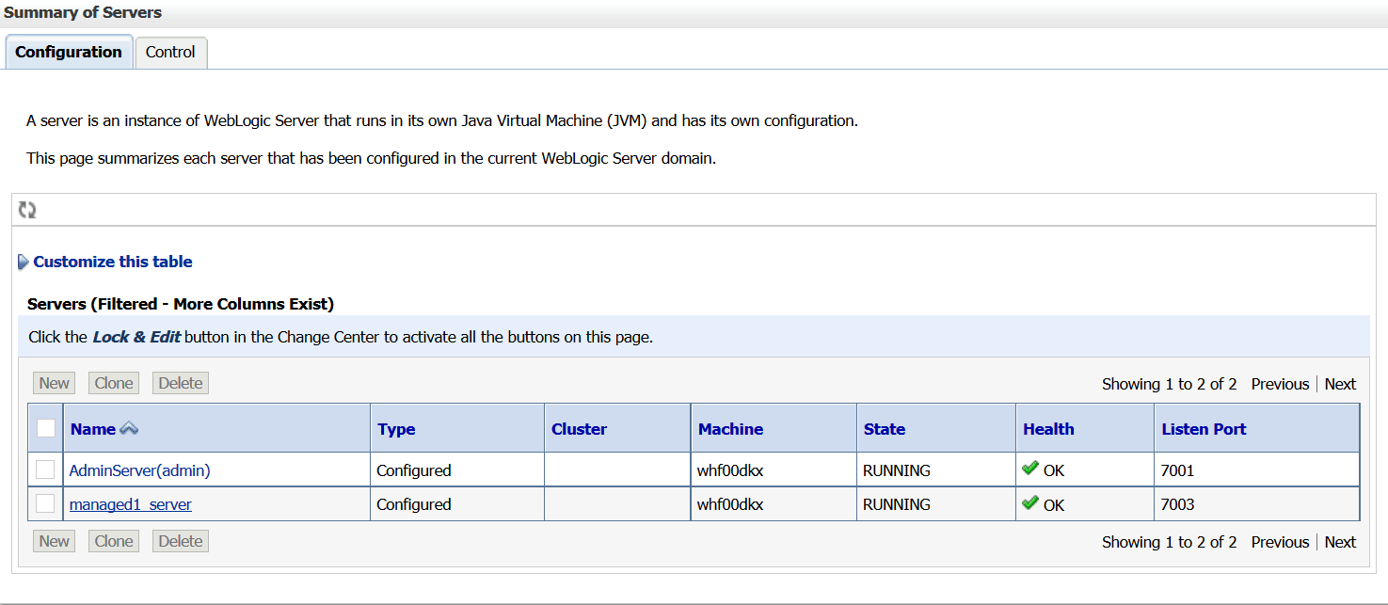Click the Name column sort icon
1388x605 pixels.
click(x=129, y=428)
